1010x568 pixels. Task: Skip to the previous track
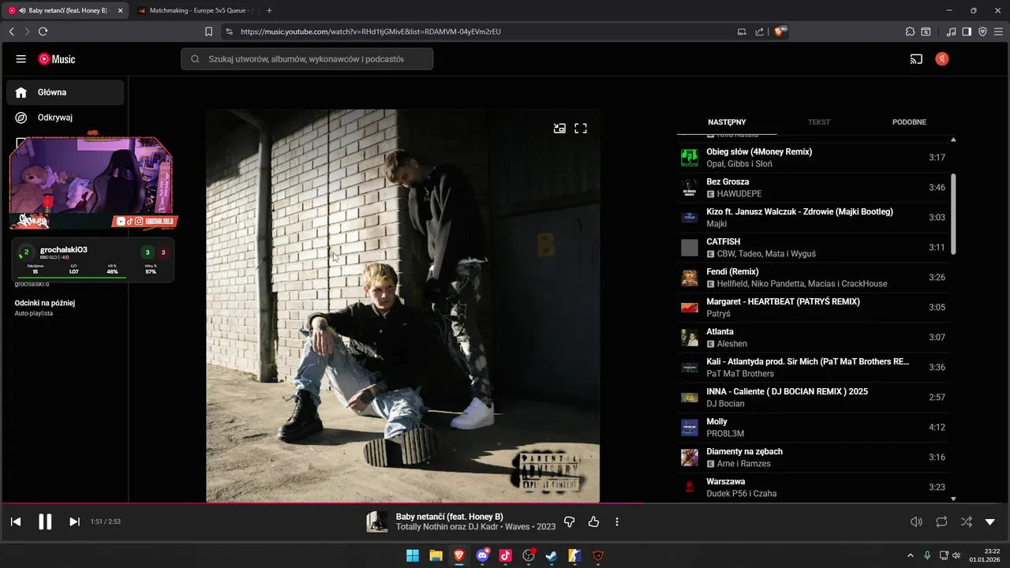point(16,521)
